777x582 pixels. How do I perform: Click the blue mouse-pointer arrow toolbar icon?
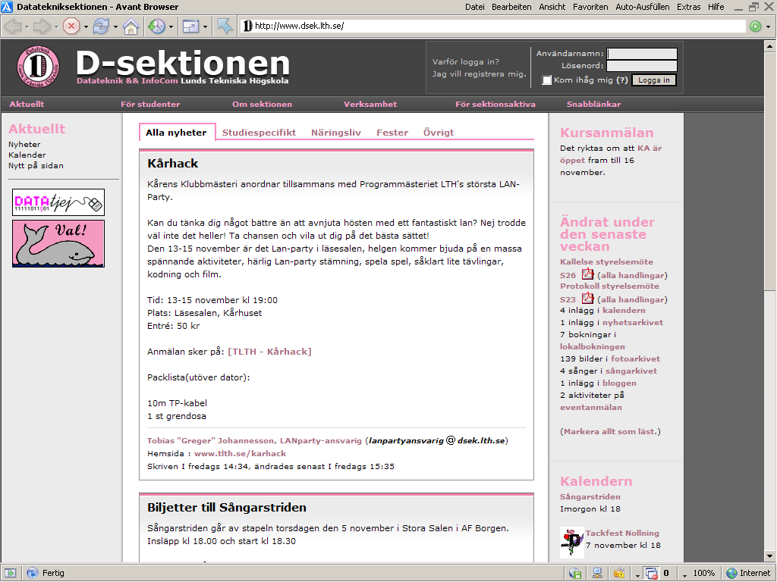click(x=225, y=27)
